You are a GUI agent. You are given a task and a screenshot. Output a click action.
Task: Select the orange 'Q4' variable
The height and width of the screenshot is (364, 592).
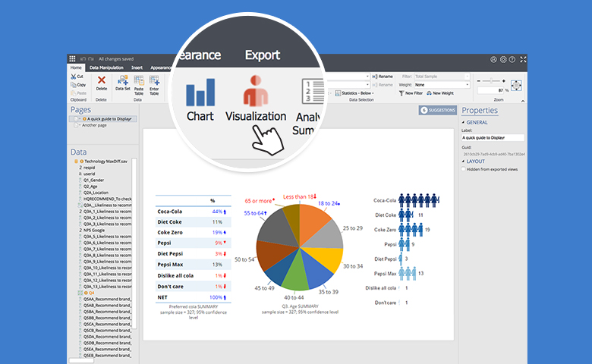91,293
